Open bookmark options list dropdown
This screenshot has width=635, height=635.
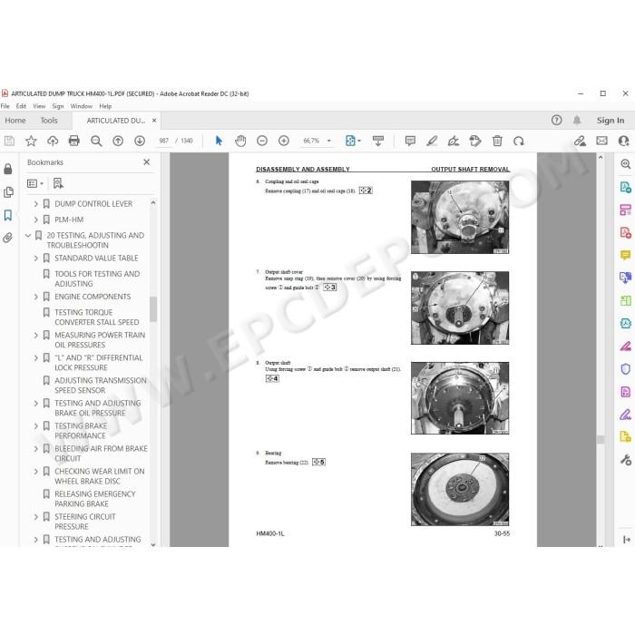tap(34, 183)
